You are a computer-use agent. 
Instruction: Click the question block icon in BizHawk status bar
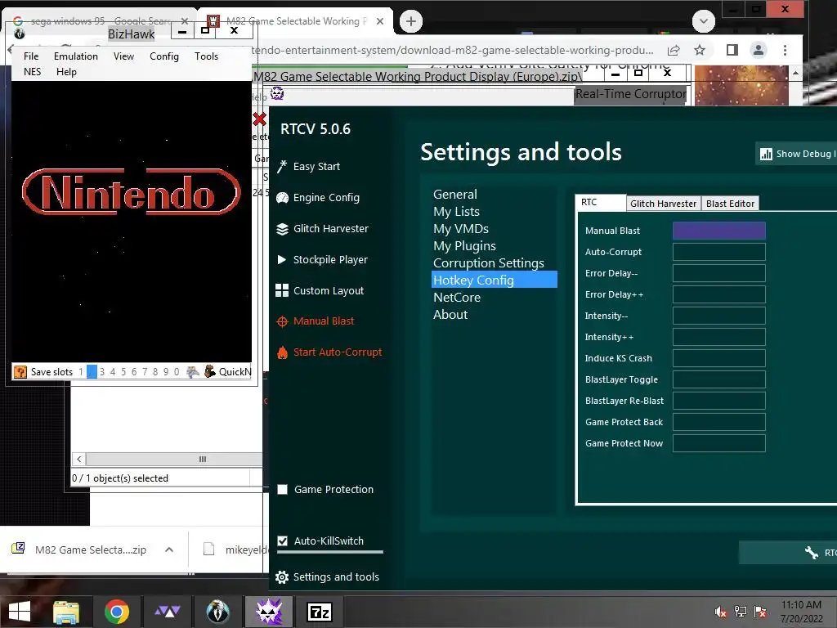click(20, 372)
